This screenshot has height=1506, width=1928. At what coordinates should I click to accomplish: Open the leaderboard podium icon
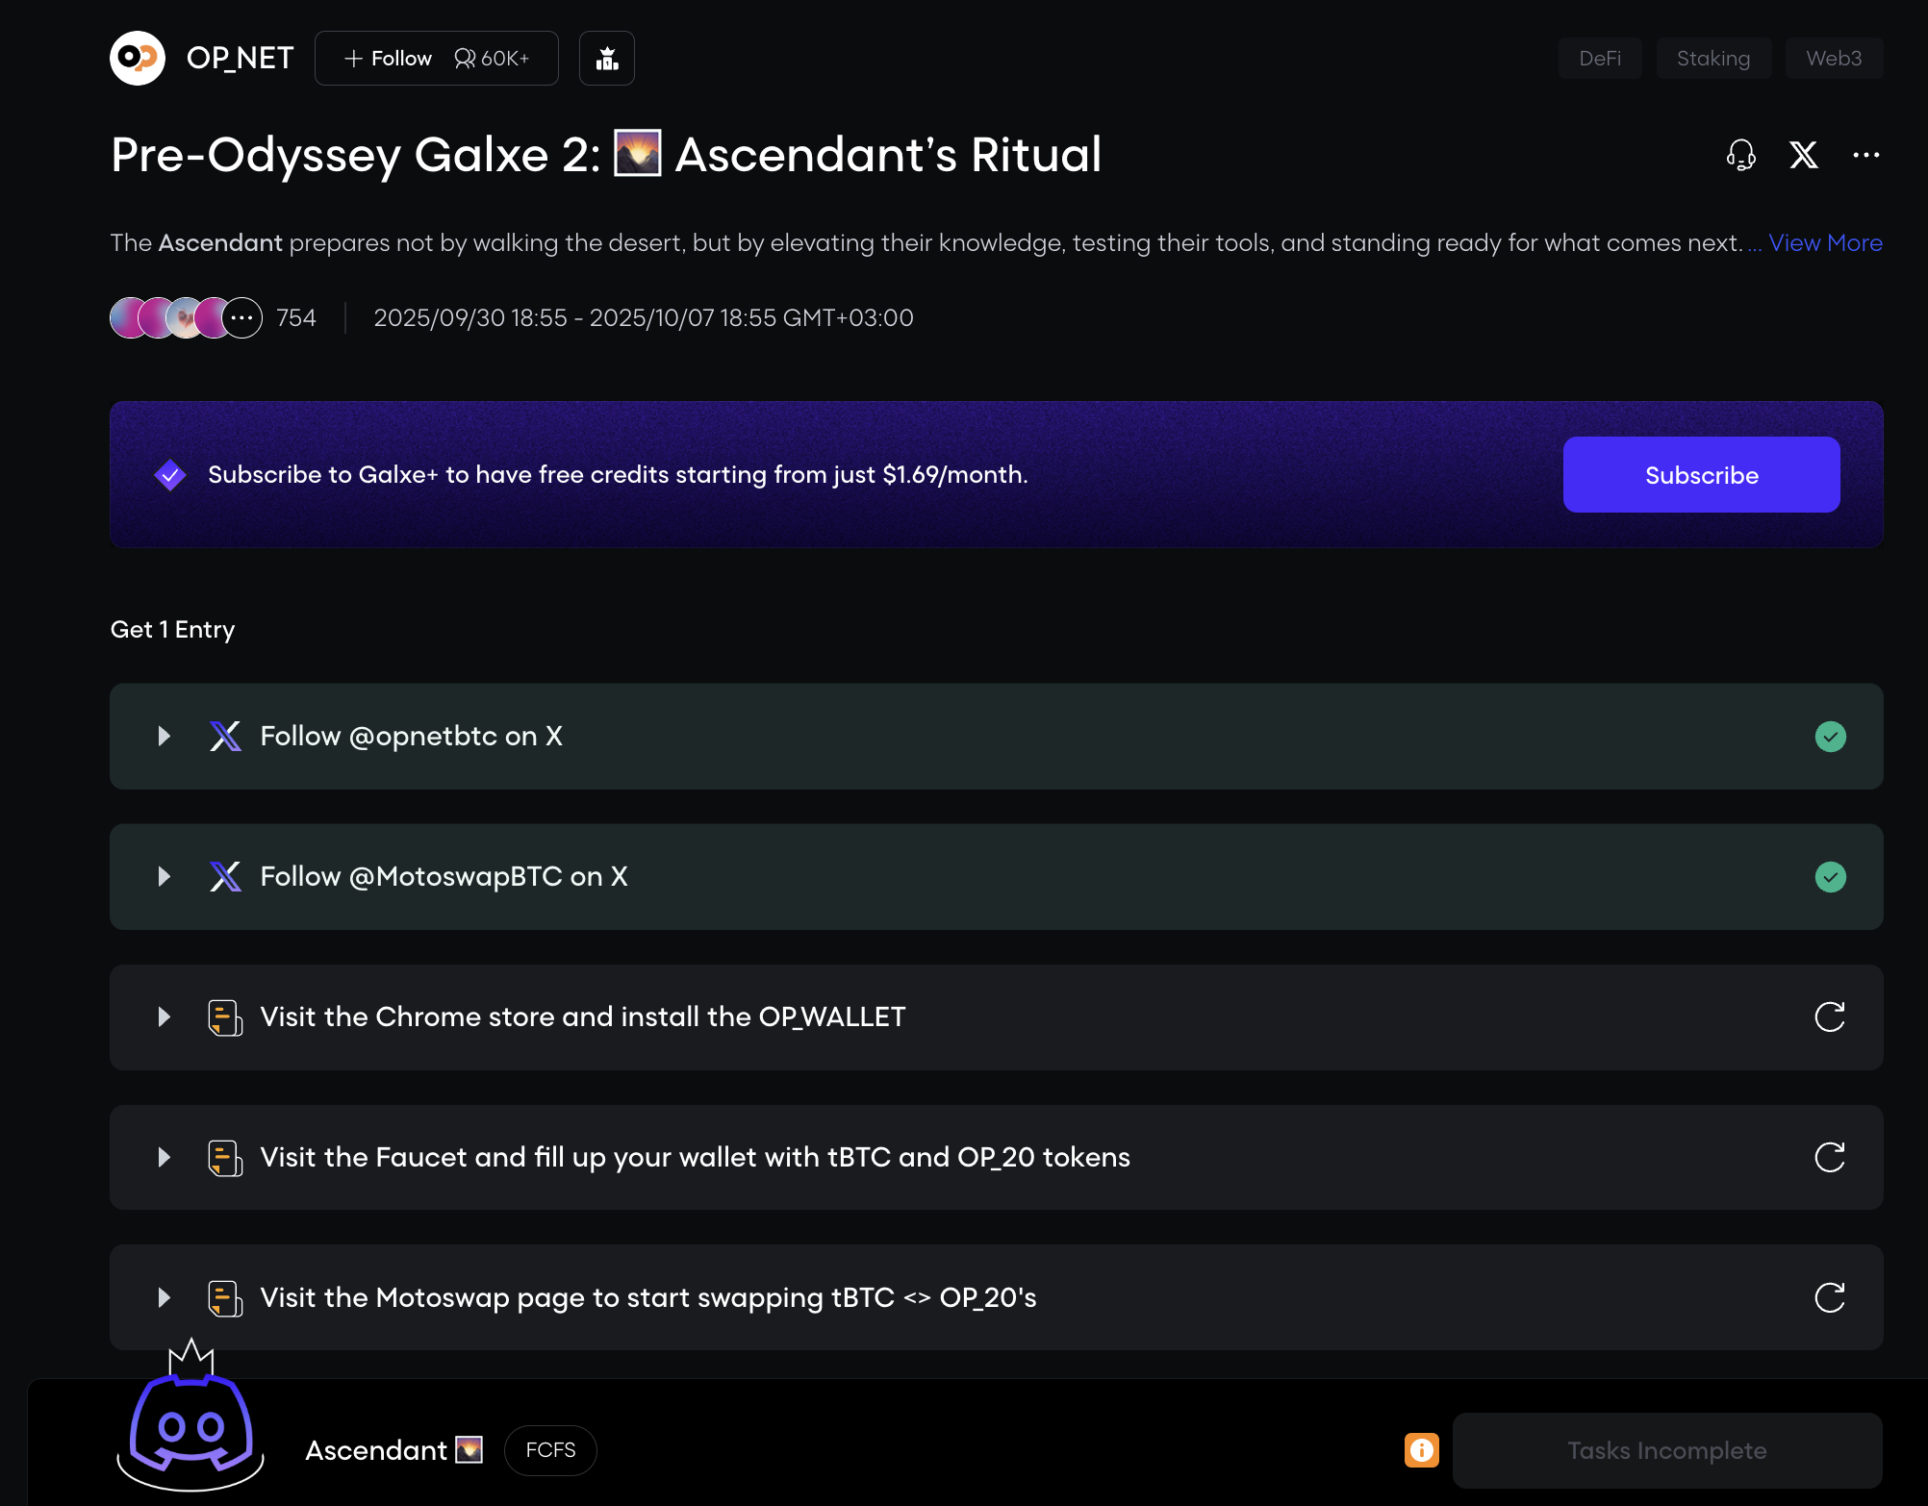(x=607, y=59)
